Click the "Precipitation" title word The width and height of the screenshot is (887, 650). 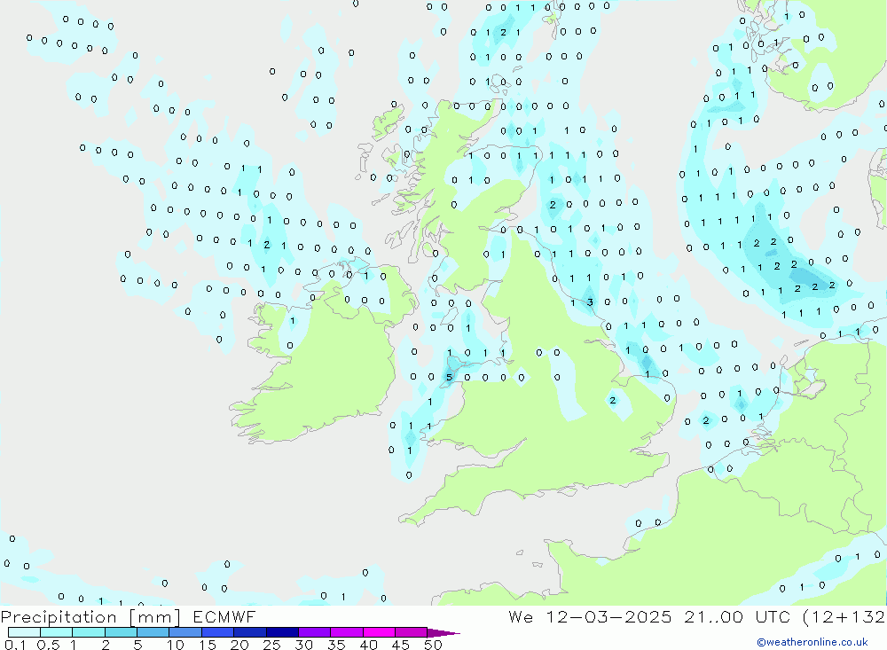[59, 617]
